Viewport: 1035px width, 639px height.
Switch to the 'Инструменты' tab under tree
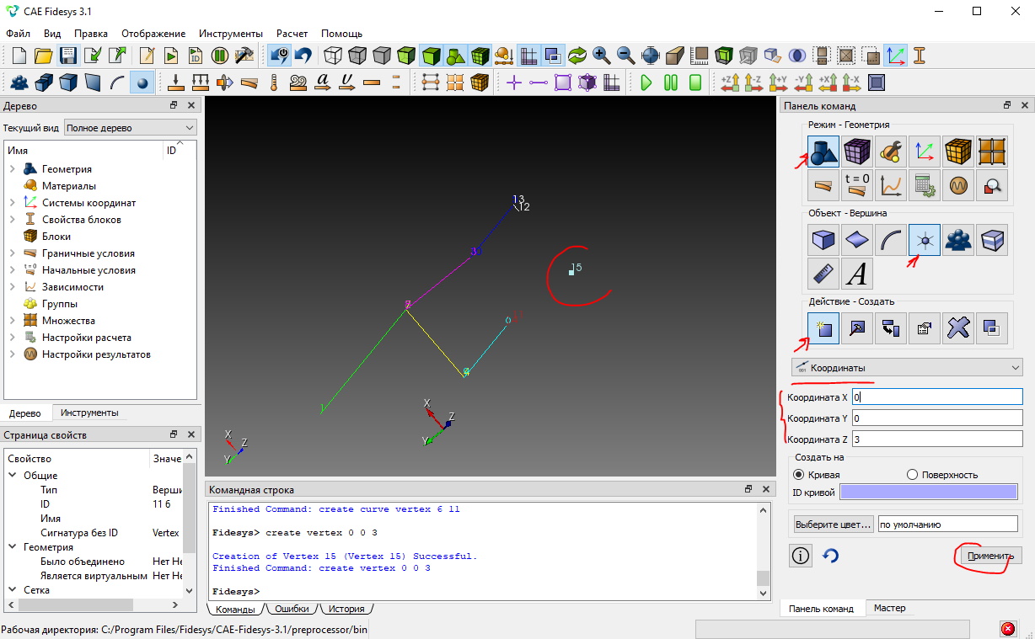pos(89,413)
